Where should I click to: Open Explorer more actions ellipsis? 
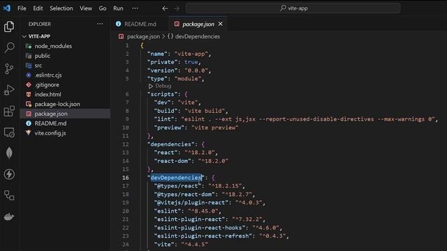[100, 24]
